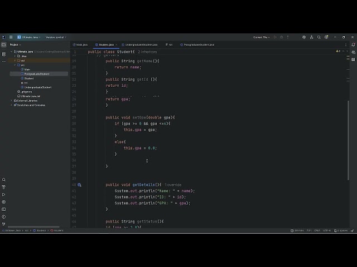Screen dimensions: 357x267
Task: Click the Search Everywhere magnifier in top toolbar
Action: click(319, 37)
